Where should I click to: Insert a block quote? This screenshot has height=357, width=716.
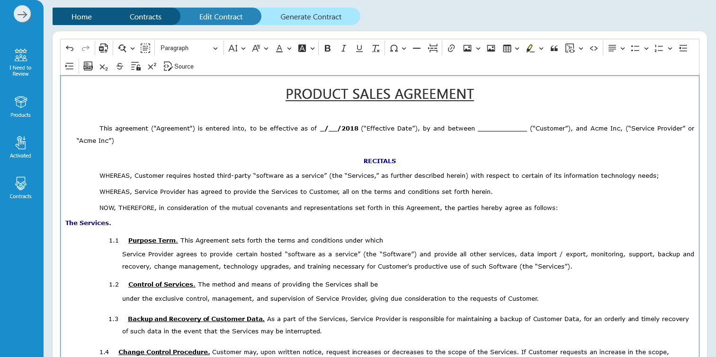[x=554, y=48]
